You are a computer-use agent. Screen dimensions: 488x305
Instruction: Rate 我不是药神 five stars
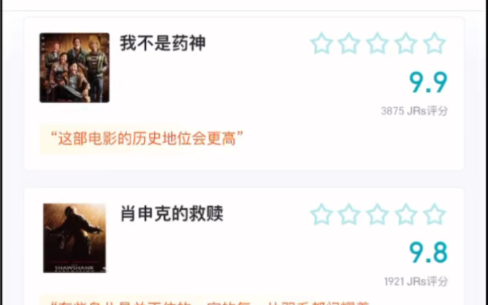[434, 44]
